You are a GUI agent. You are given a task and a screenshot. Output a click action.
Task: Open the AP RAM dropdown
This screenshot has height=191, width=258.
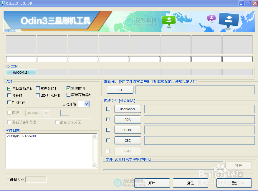coord(46,113)
